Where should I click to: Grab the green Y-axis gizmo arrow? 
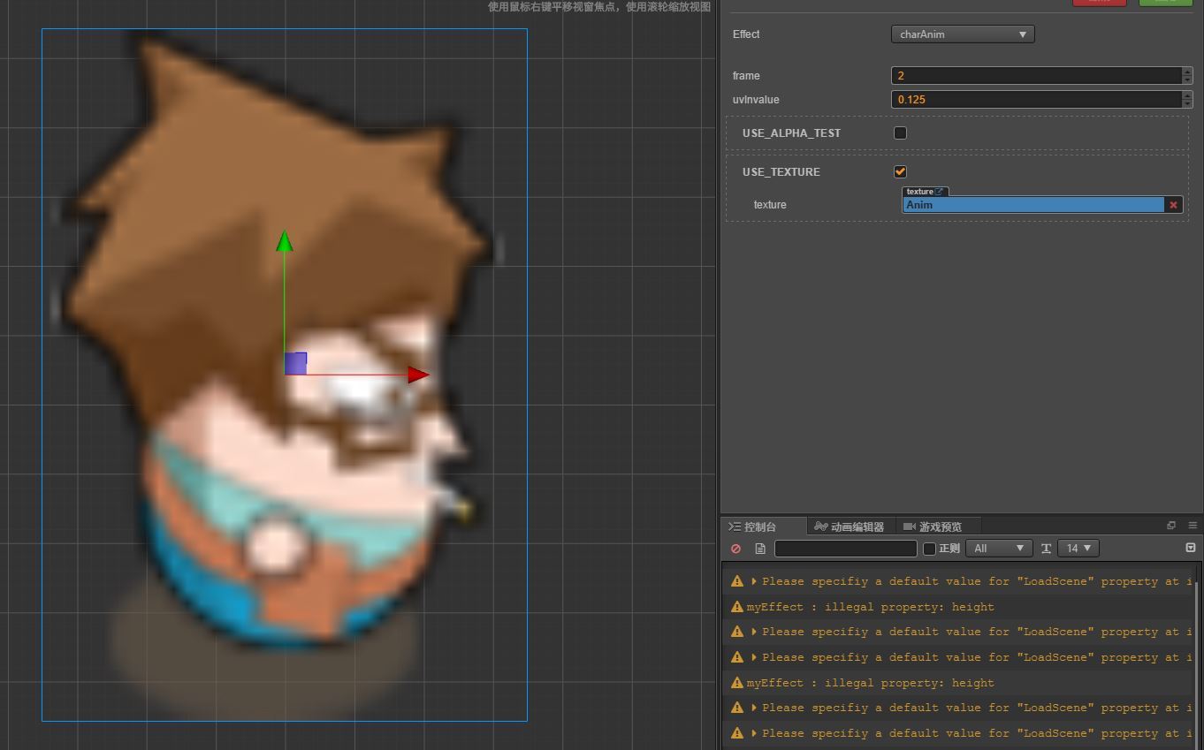pos(285,241)
